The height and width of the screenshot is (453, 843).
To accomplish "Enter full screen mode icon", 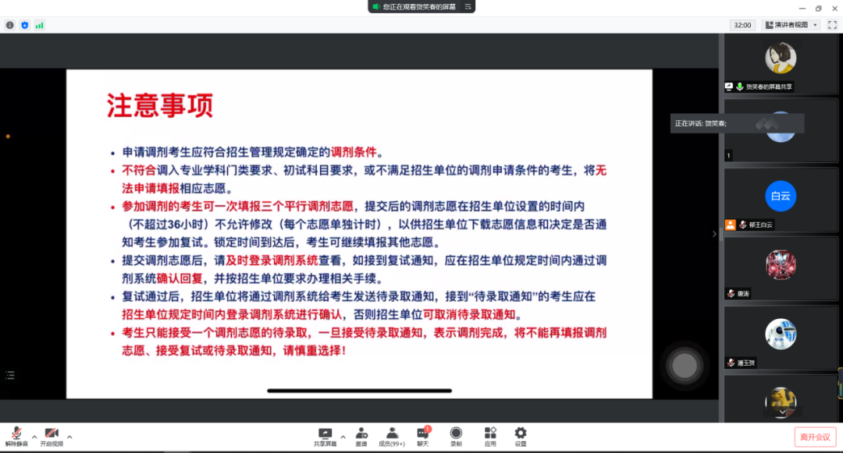I will coord(832,25).
